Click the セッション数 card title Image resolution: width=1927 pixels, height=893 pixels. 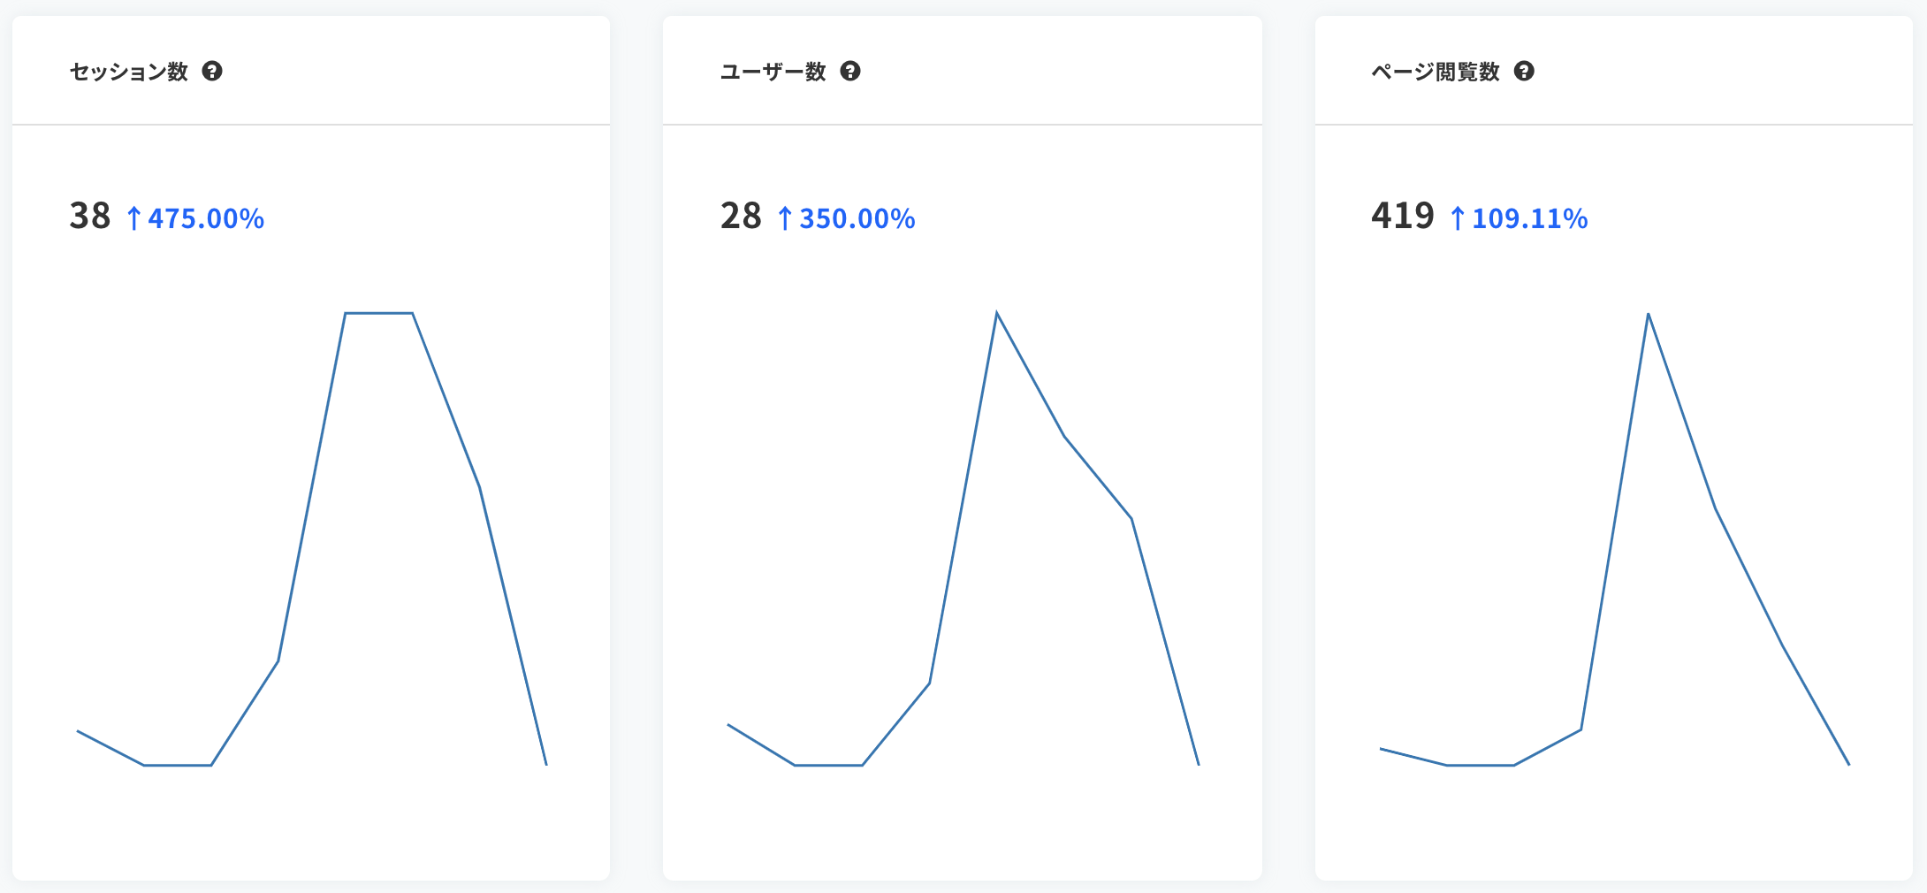(x=129, y=72)
